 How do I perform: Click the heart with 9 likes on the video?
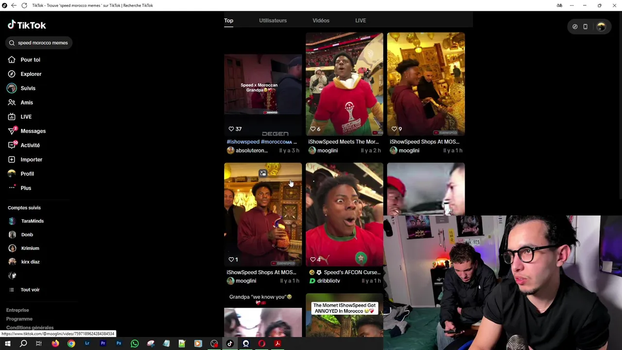coord(394,129)
